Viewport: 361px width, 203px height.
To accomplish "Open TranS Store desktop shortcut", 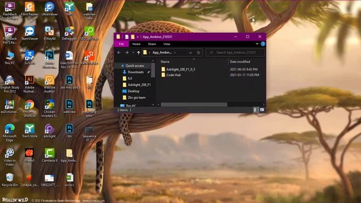I will pyautogui.click(x=29, y=131).
